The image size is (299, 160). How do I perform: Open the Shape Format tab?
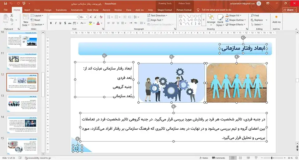point(164,10)
